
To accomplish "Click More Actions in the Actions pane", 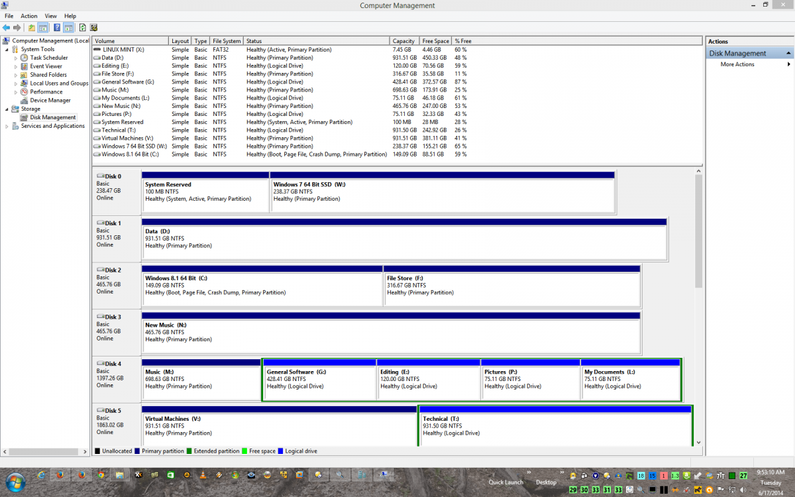I will pyautogui.click(x=737, y=64).
